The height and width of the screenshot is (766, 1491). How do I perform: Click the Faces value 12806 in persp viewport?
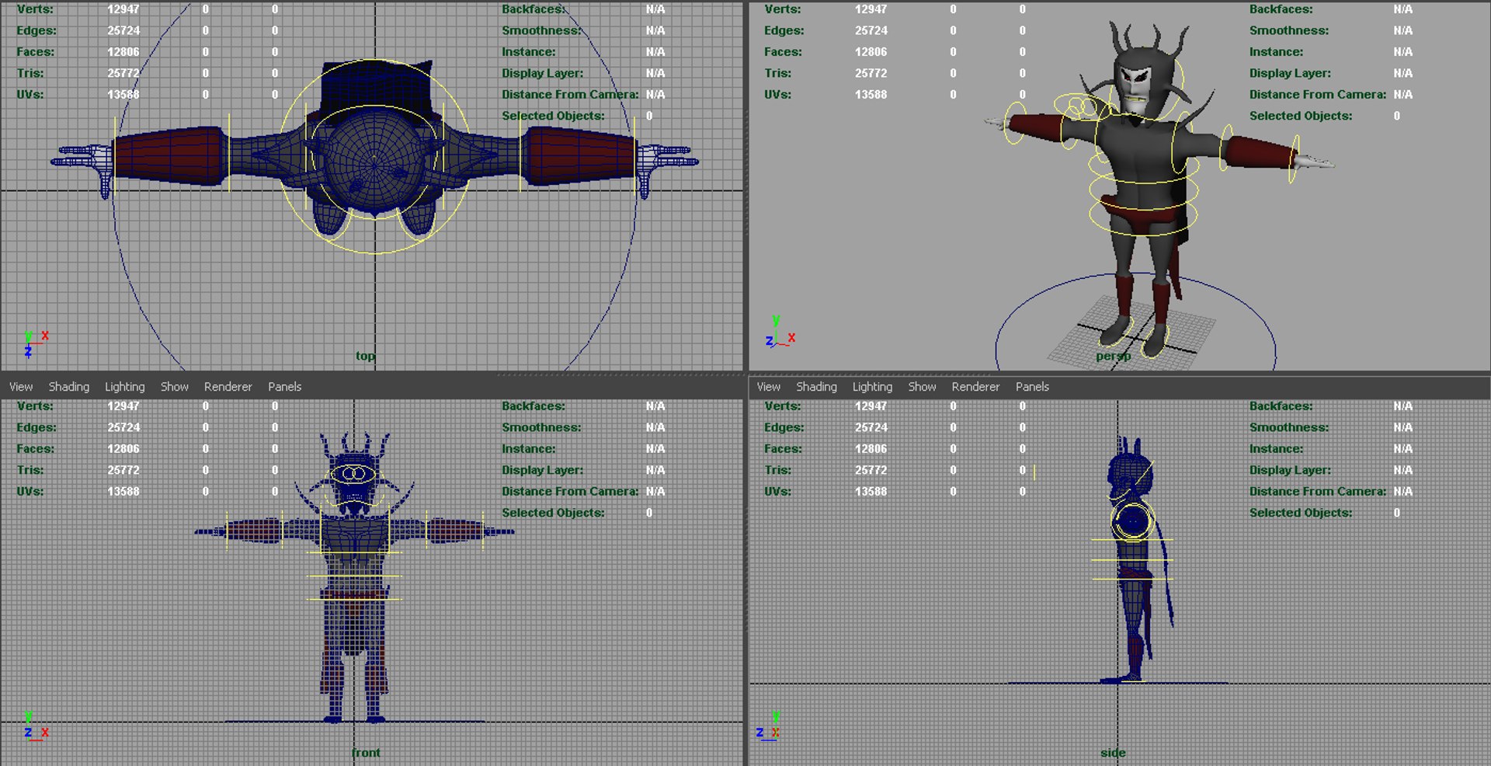click(871, 52)
